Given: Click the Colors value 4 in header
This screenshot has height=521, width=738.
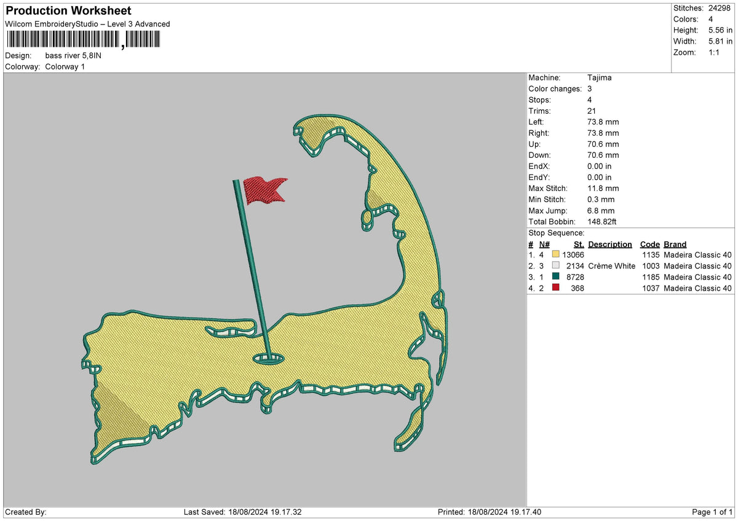Looking at the screenshot, I should [x=710, y=19].
